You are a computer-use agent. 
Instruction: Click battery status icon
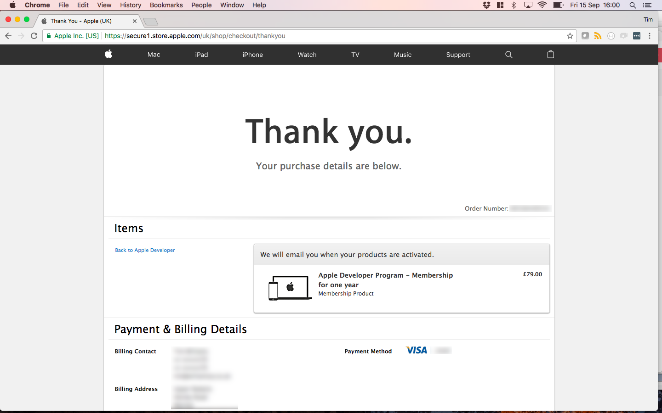pos(558,5)
